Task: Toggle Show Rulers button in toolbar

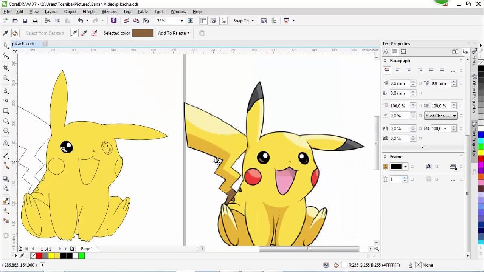Action: tap(203, 21)
